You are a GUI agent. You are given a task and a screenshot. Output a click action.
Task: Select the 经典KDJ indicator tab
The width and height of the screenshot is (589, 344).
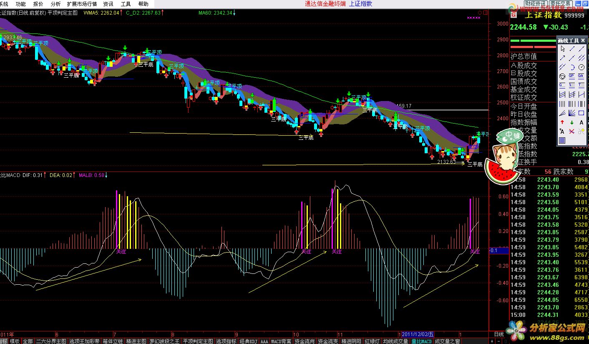click(x=248, y=341)
